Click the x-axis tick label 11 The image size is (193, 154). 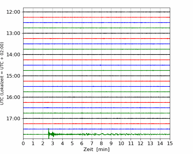[131, 143]
